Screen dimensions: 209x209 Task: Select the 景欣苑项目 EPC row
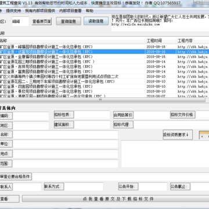[105, 91]
